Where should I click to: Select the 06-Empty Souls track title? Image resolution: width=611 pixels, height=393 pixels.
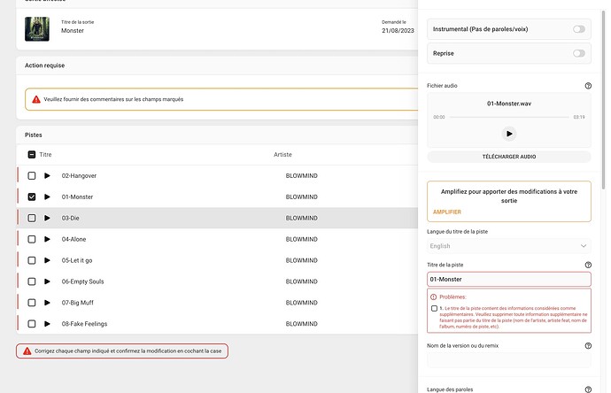click(x=82, y=281)
